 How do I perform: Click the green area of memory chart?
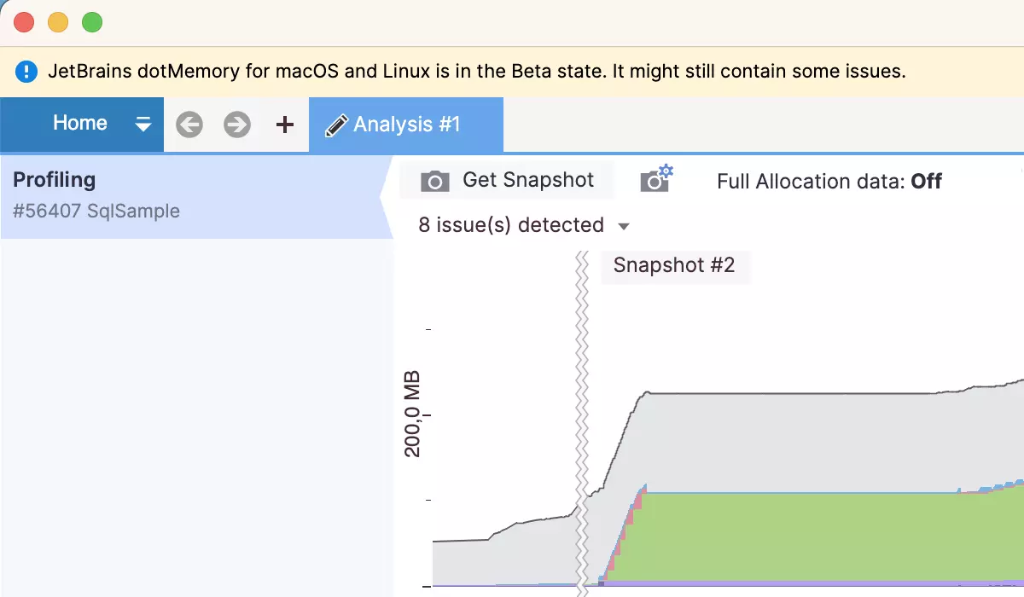click(794, 537)
